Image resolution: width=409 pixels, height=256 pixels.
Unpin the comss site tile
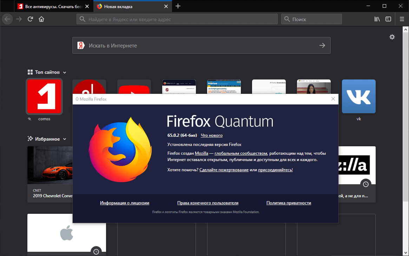[x=29, y=119]
